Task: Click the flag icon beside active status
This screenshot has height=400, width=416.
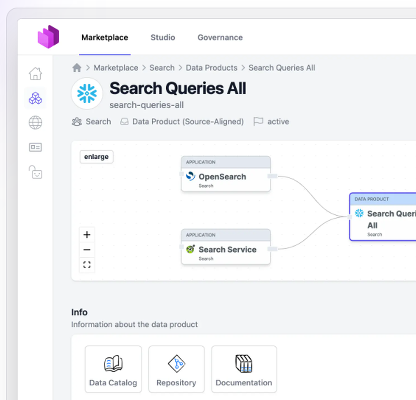Action: pos(258,122)
